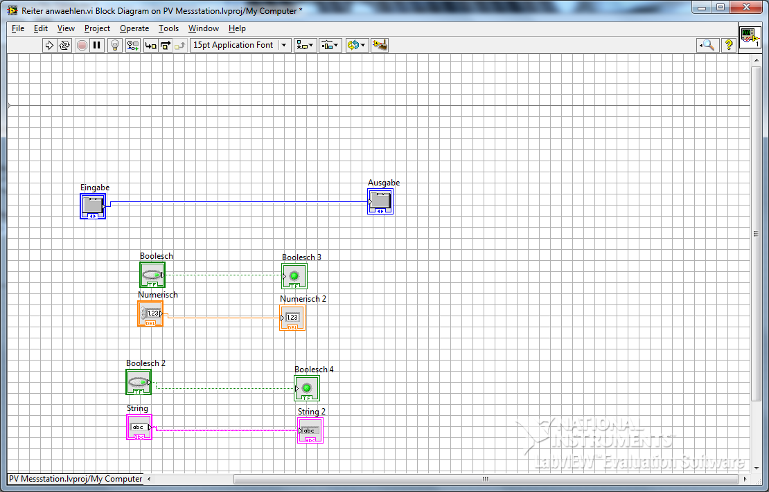
Task: Select the String 2 indicator terminal
Action: tap(310, 430)
